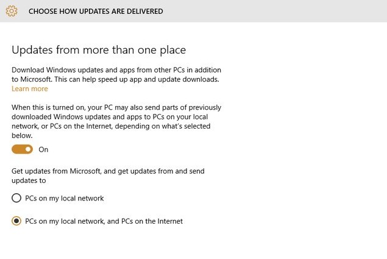Turn off the updates sharing toggle
This screenshot has width=387, height=259.
pyautogui.click(x=23, y=149)
